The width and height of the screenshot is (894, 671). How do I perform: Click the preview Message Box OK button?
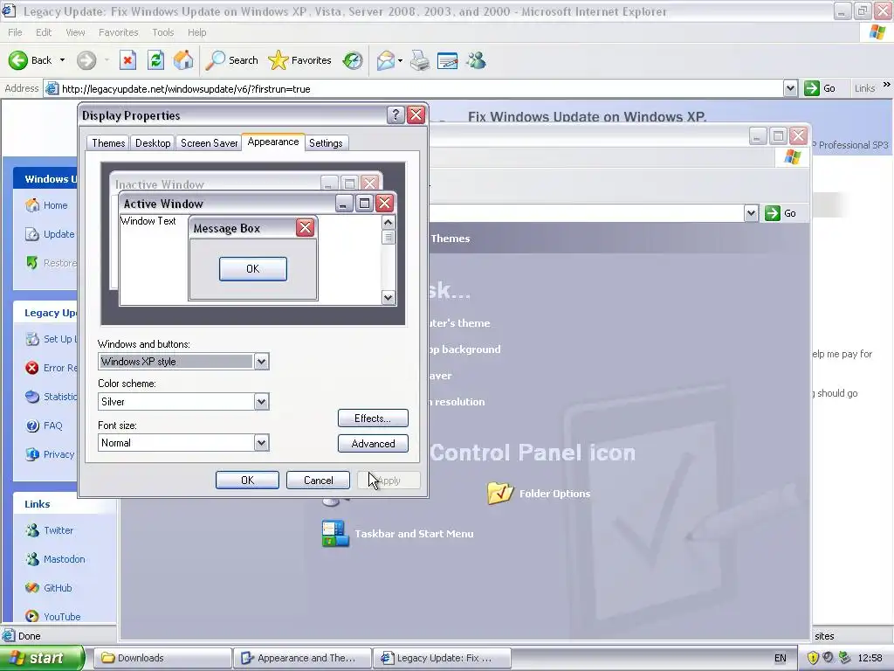tap(252, 269)
